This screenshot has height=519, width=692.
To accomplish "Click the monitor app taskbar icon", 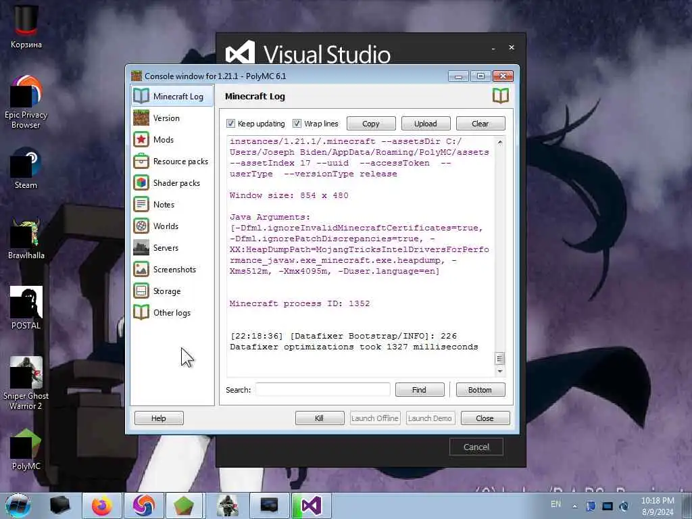I will click(269, 505).
